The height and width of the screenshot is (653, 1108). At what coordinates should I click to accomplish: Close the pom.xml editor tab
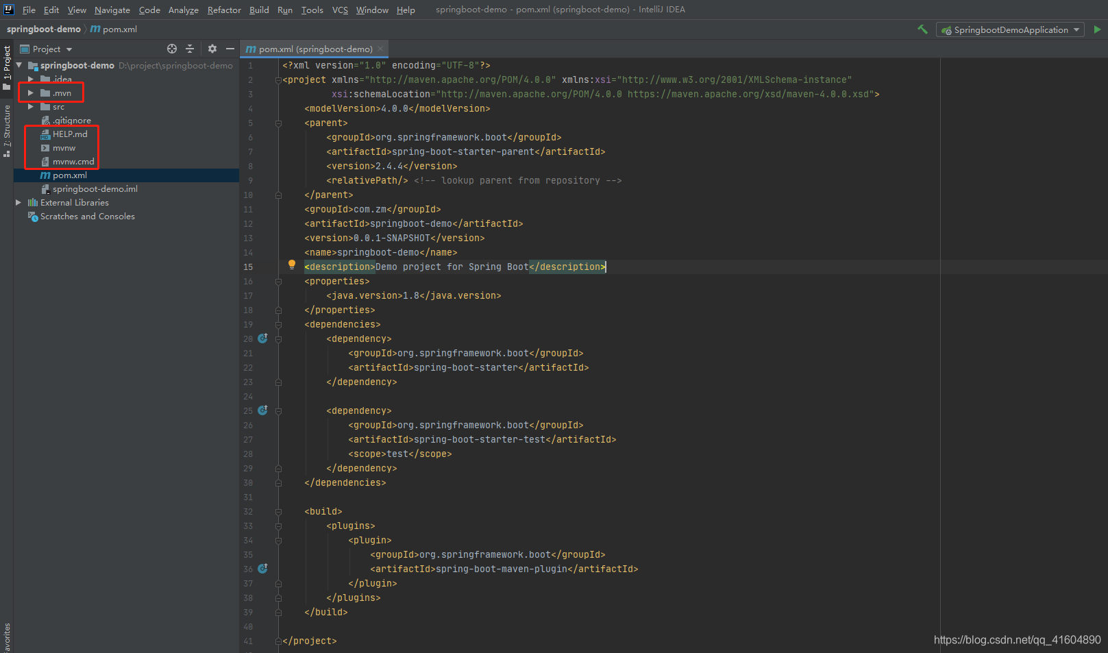pyautogui.click(x=380, y=49)
